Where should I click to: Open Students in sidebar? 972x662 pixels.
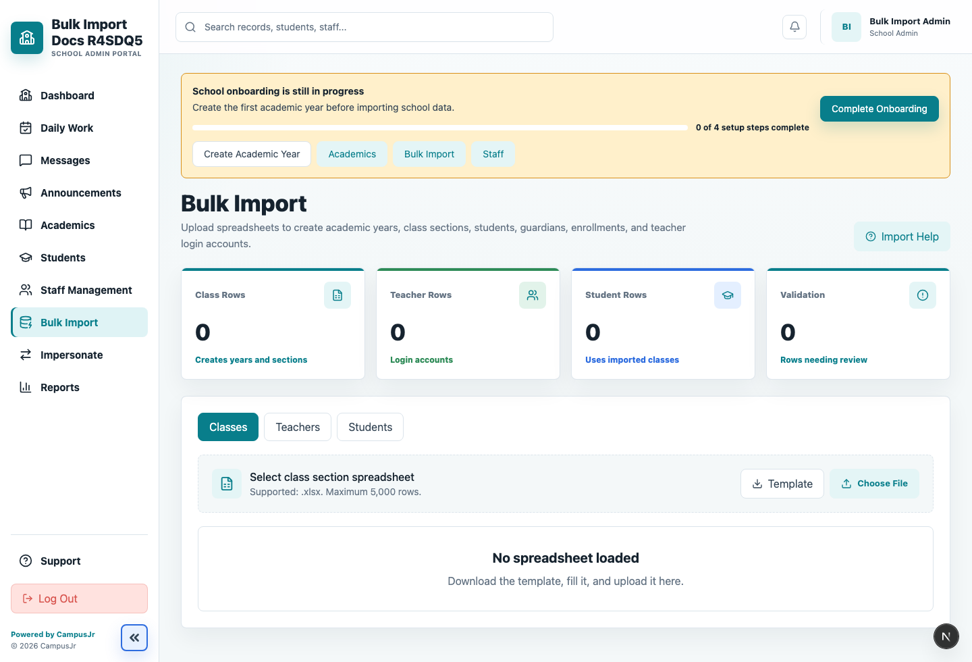click(79, 257)
